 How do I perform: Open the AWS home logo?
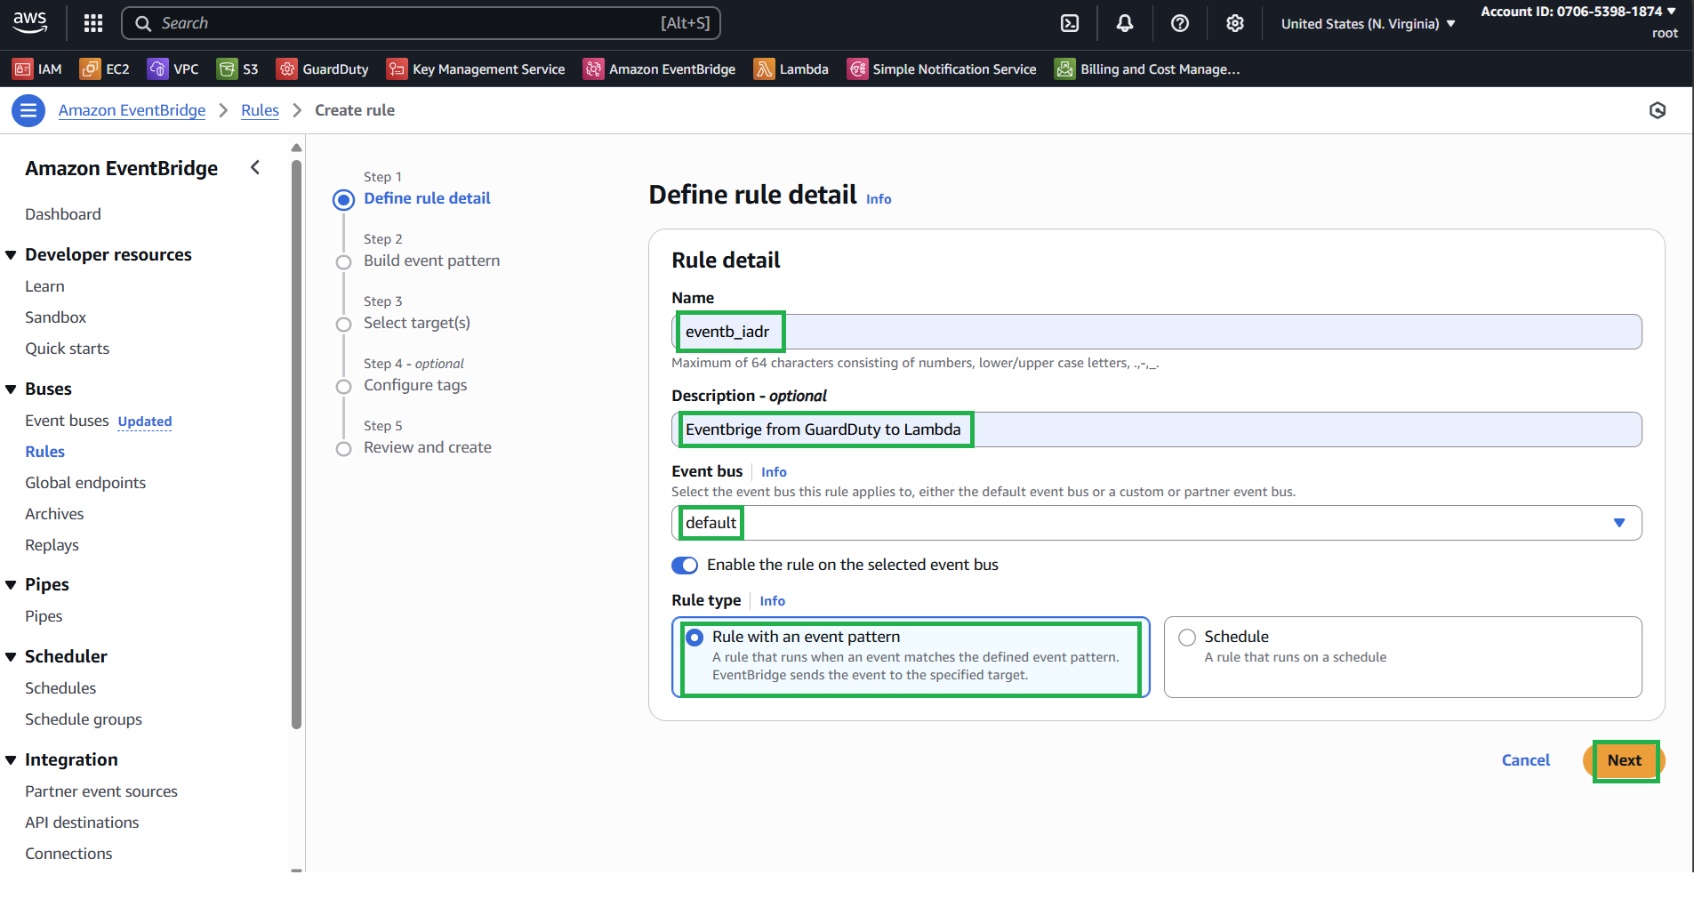click(x=30, y=23)
